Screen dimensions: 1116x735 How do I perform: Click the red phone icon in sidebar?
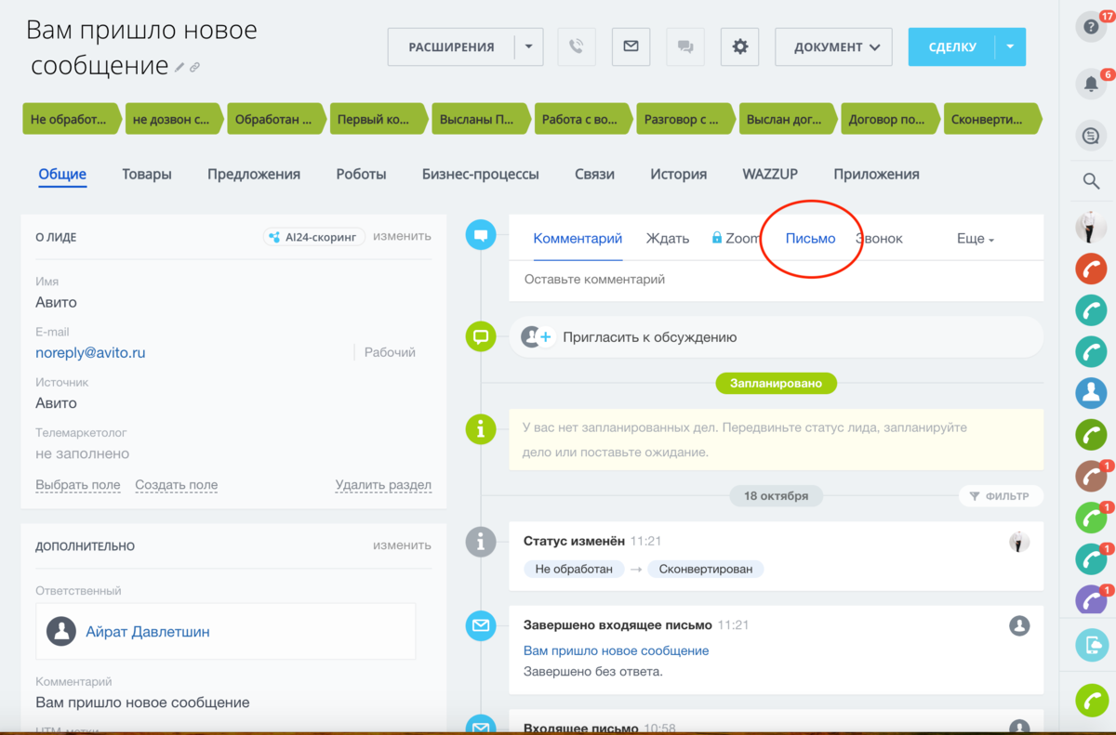click(x=1091, y=269)
